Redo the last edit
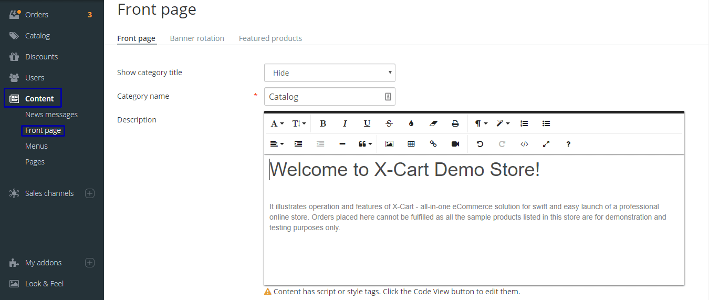 (x=502, y=144)
